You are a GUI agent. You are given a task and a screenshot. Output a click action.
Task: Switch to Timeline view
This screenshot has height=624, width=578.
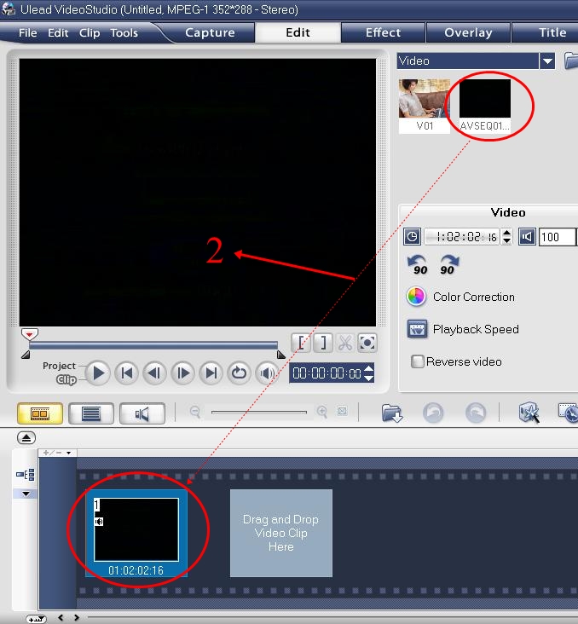91,413
